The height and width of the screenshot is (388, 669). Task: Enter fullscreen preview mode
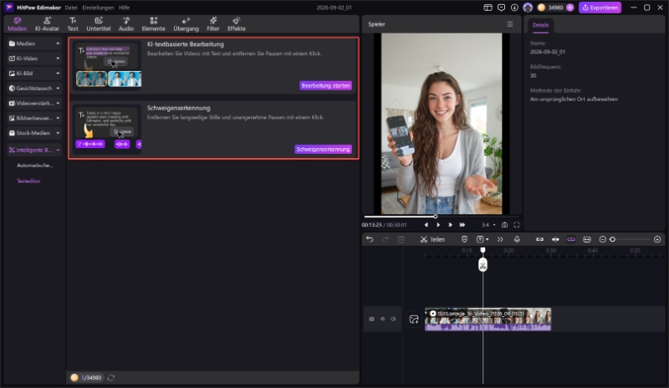tap(517, 225)
